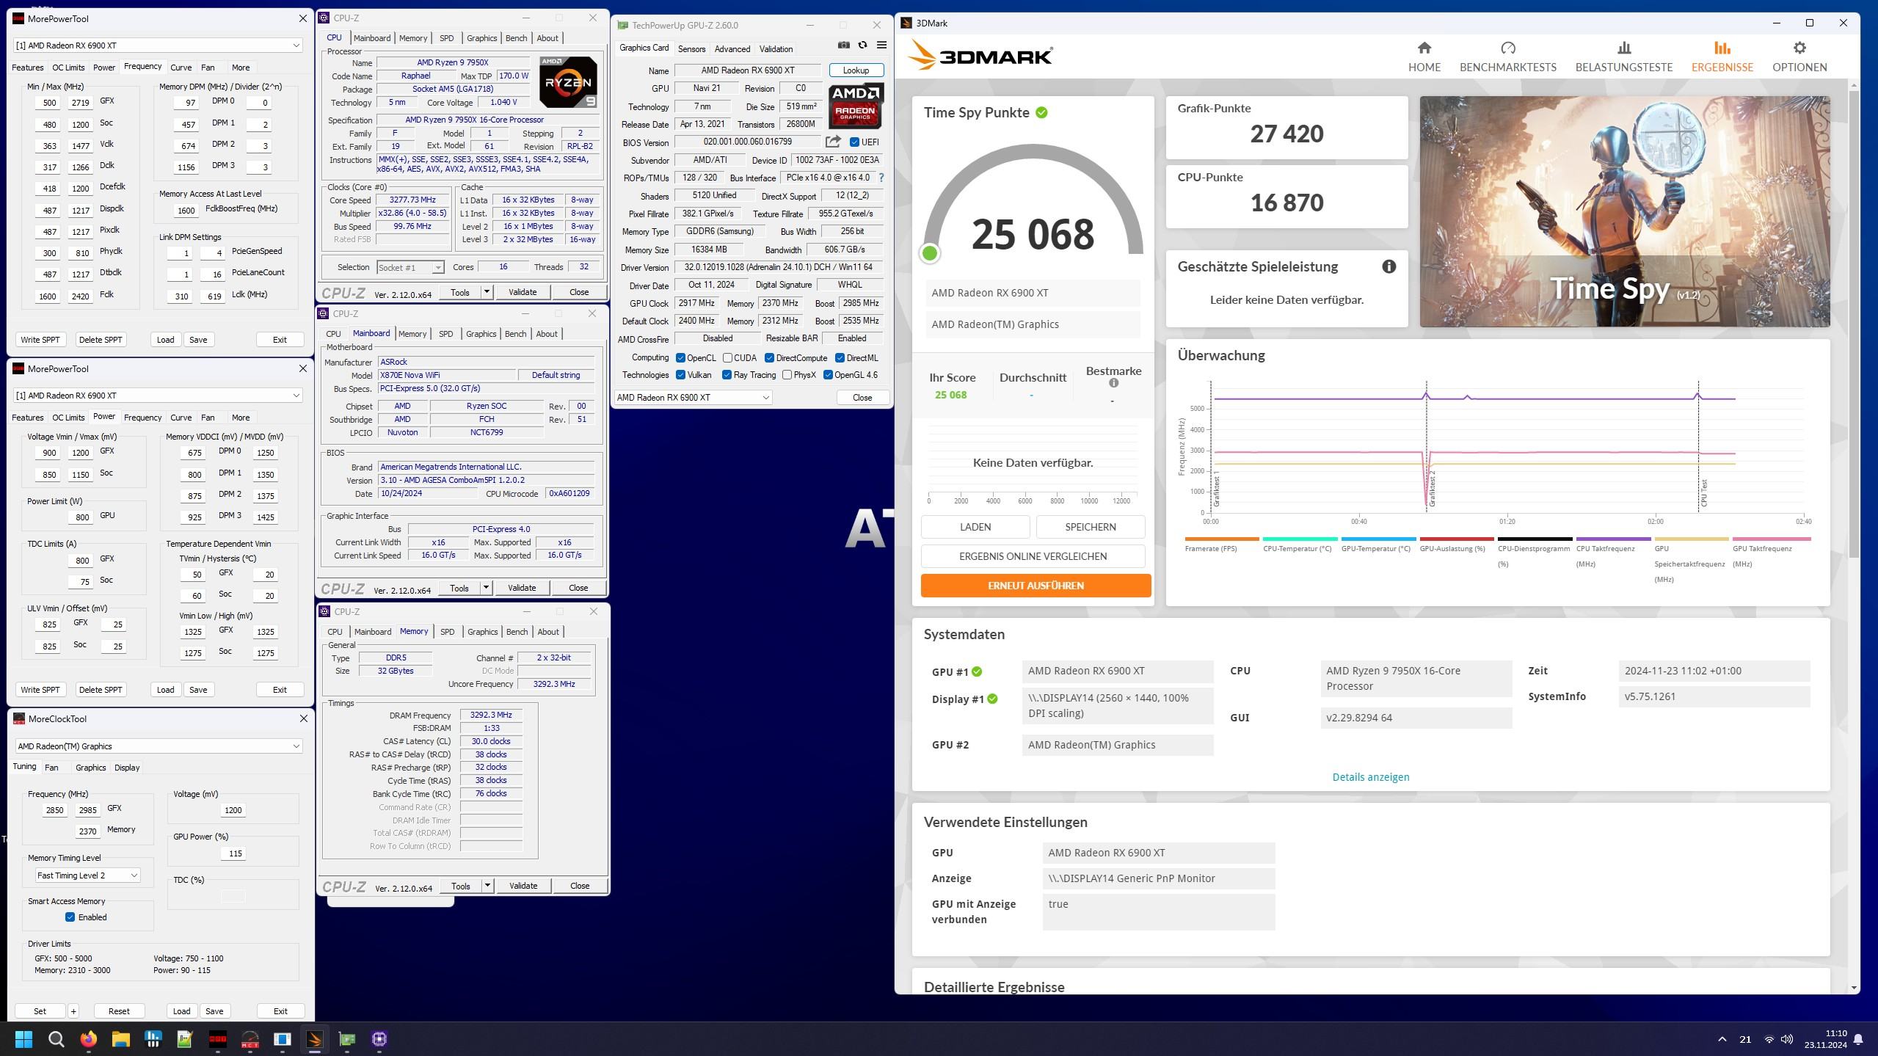
Task: Open the Advanced tab in GPU-Z
Action: pos(732,49)
